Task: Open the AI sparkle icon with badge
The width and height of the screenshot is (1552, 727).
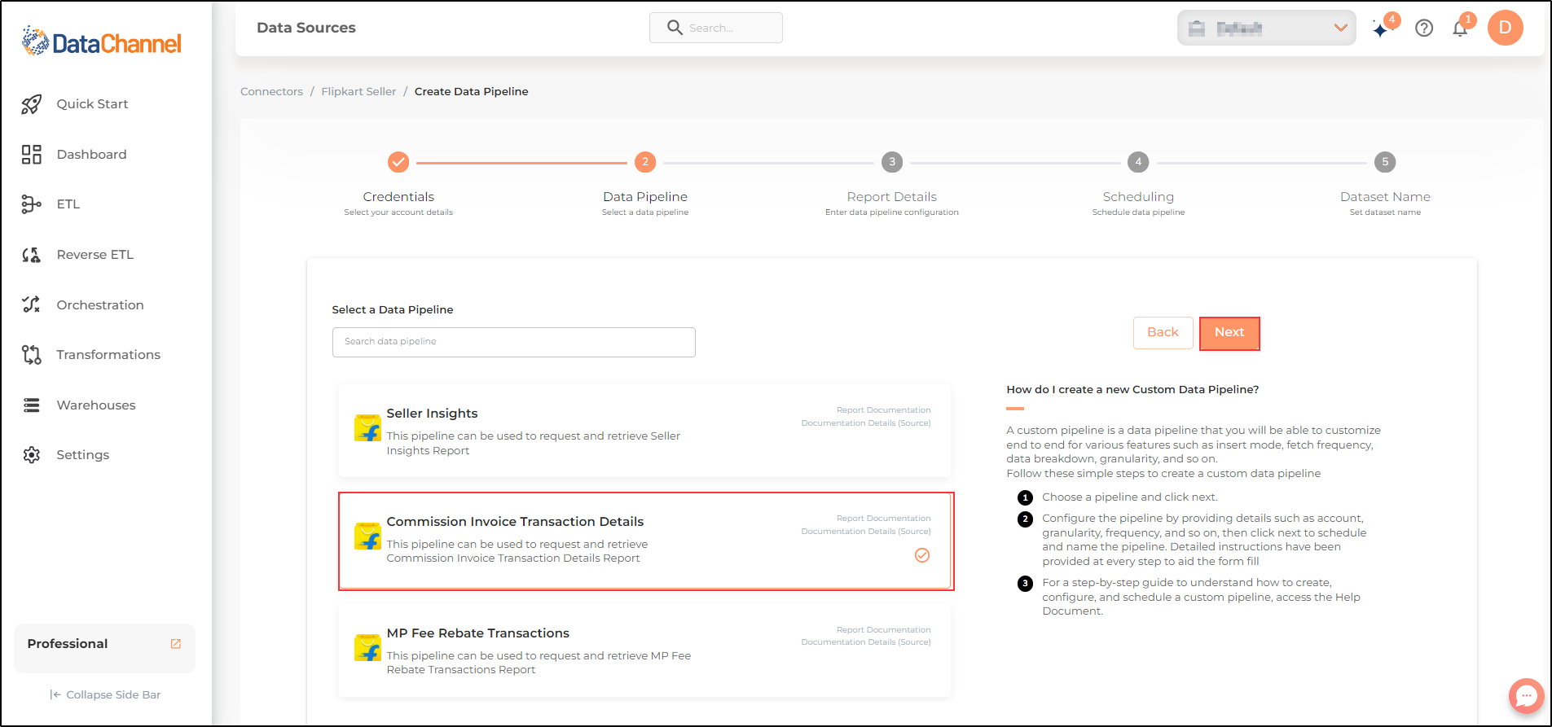Action: 1380,29
